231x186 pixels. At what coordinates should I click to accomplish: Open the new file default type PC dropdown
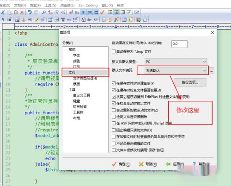point(176,62)
